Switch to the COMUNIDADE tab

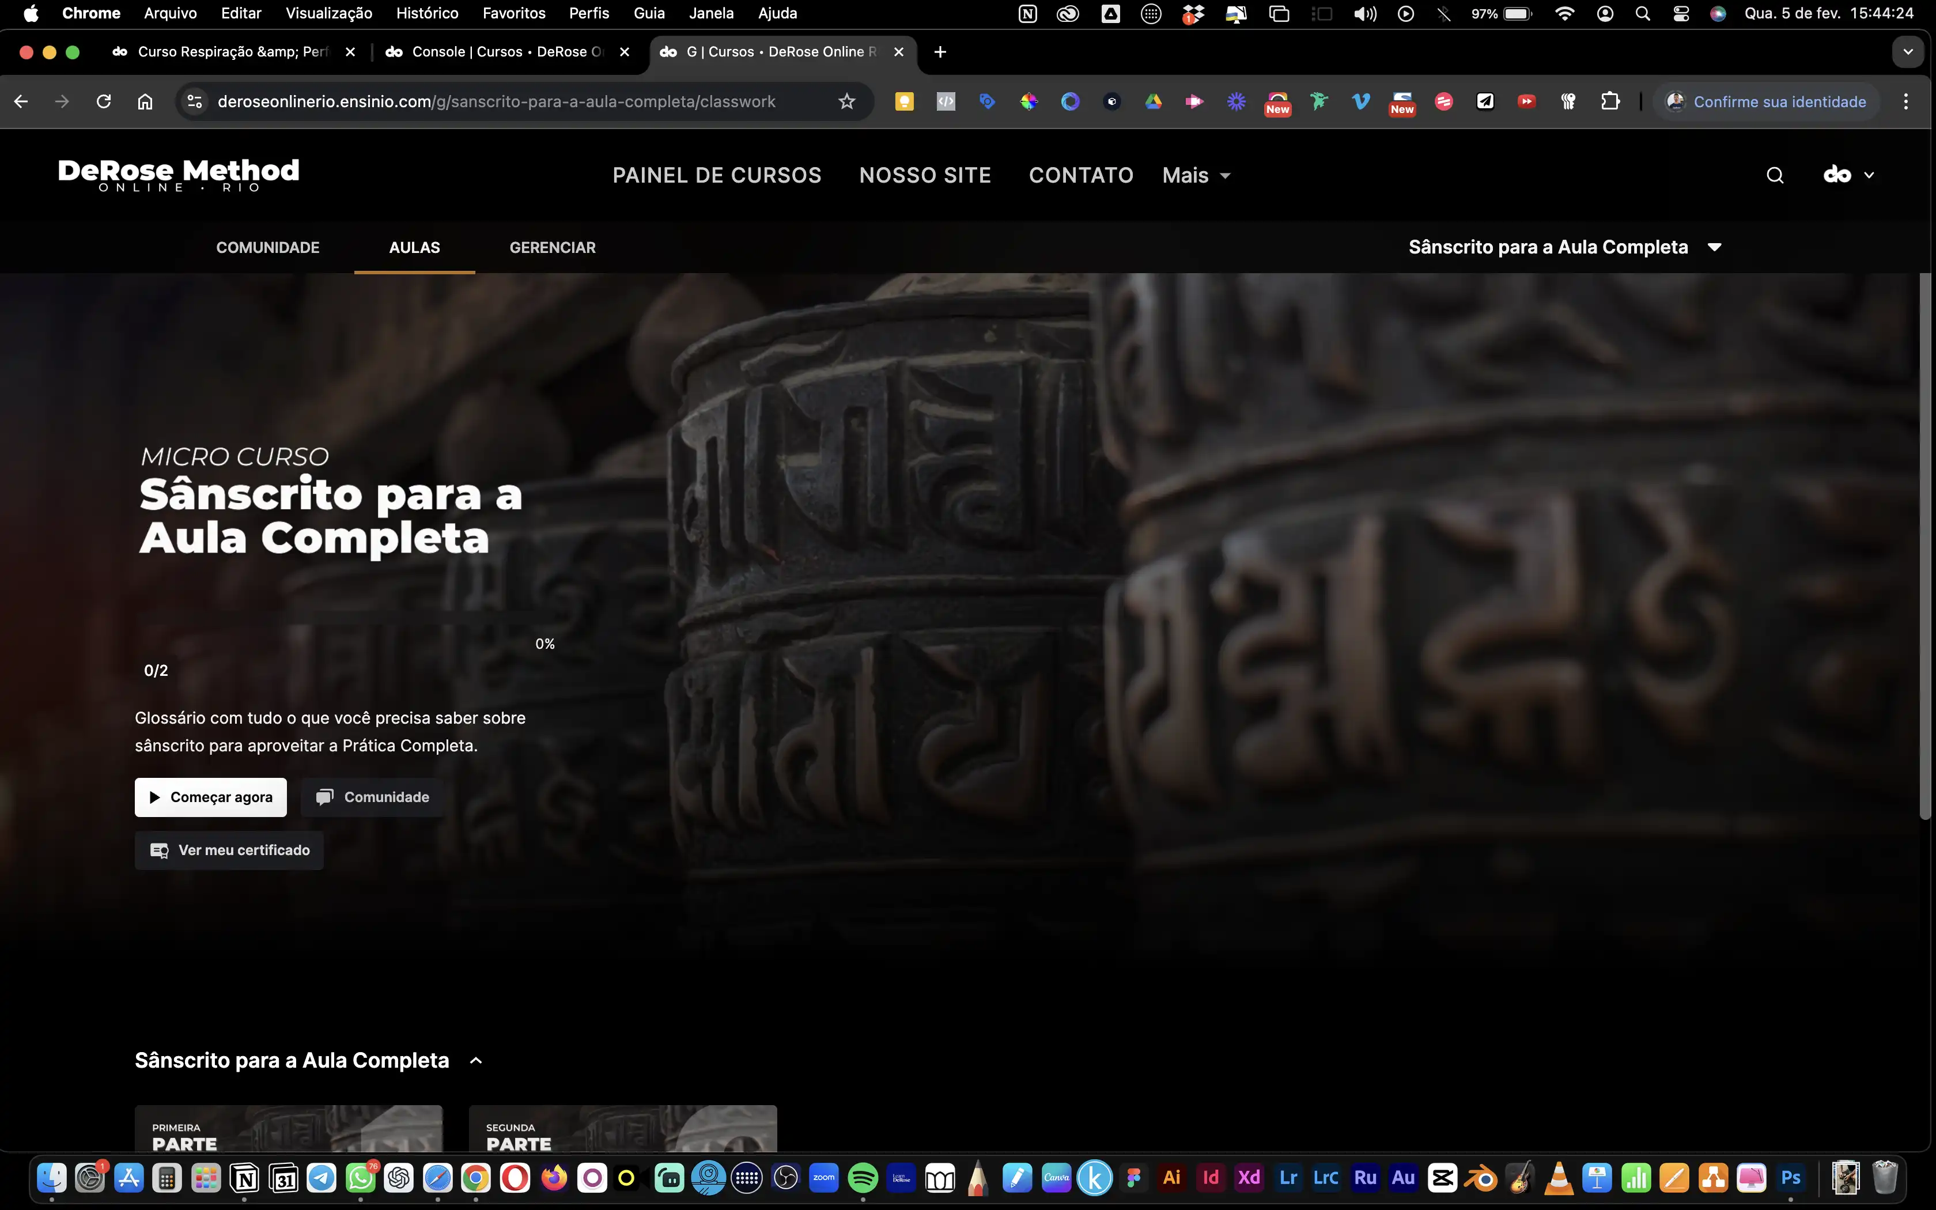point(267,247)
